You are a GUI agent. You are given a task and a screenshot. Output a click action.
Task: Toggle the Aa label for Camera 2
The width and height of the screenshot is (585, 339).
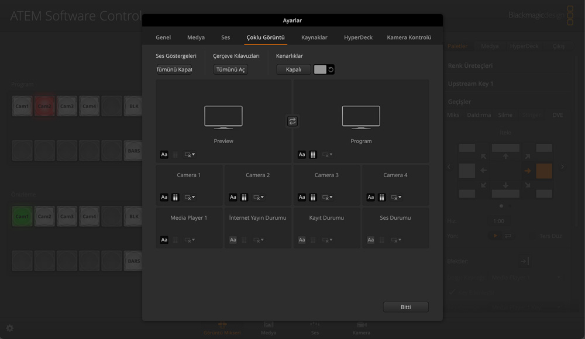(x=233, y=198)
